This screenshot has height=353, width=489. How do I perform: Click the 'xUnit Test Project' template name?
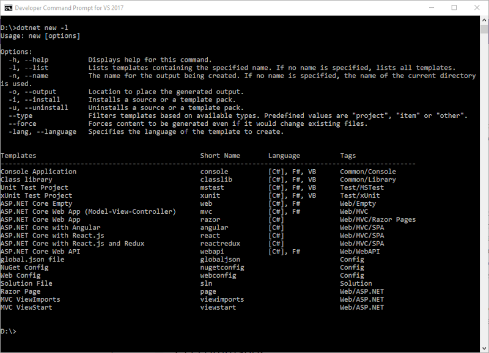(x=37, y=195)
